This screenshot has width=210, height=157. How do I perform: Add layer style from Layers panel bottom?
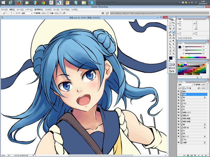pos(188,155)
